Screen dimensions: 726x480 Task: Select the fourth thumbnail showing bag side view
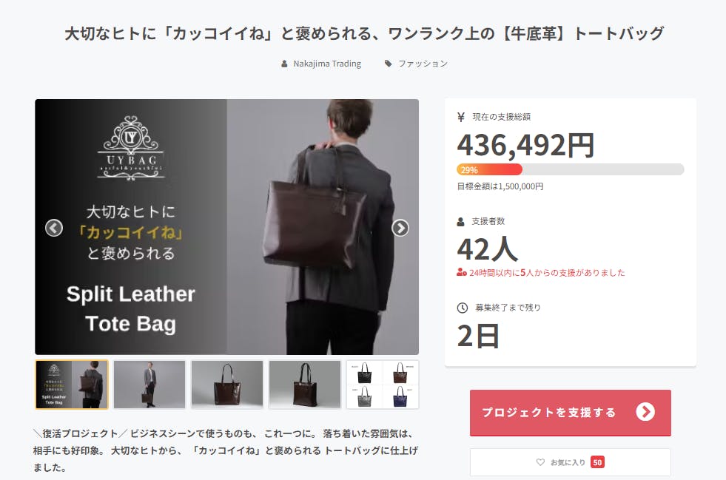click(305, 385)
